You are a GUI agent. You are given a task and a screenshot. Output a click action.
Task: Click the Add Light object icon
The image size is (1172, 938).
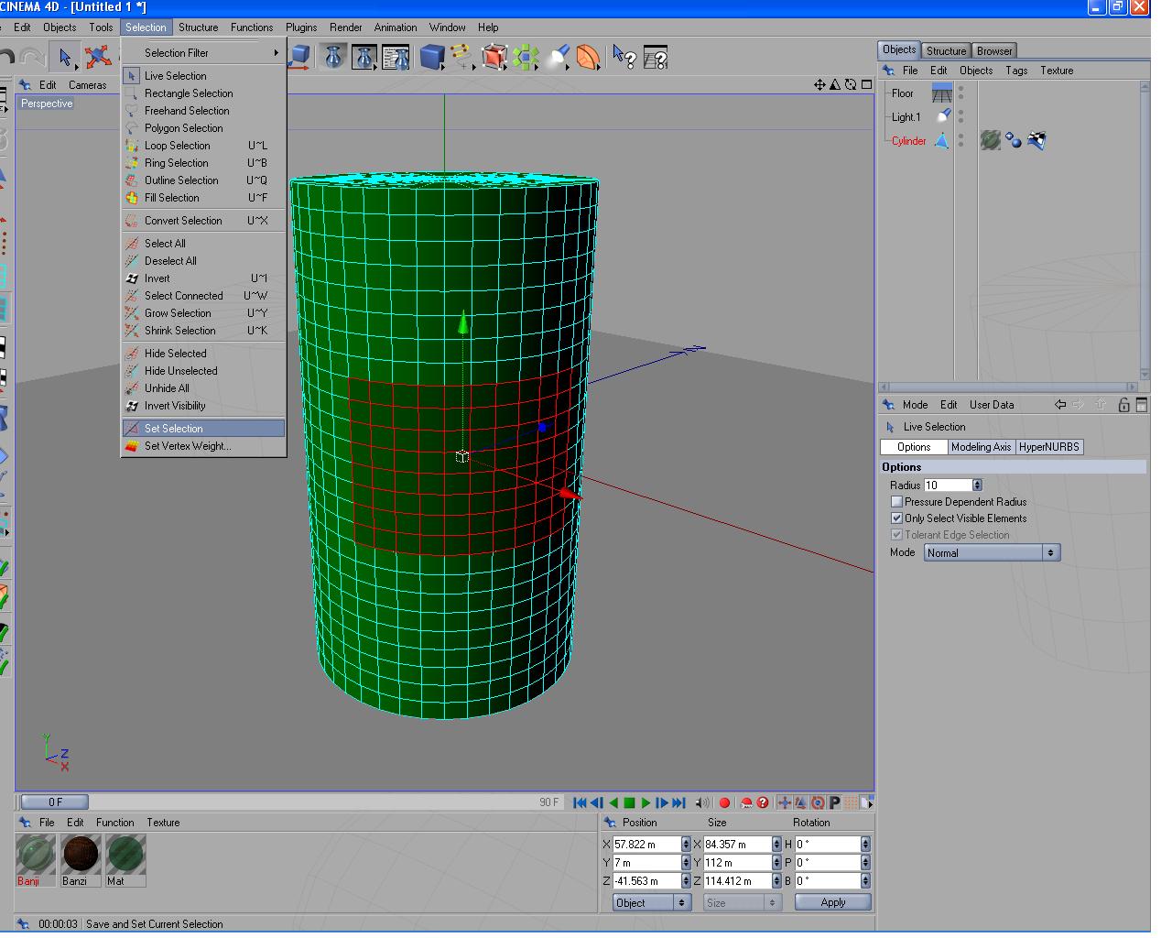[x=558, y=58]
